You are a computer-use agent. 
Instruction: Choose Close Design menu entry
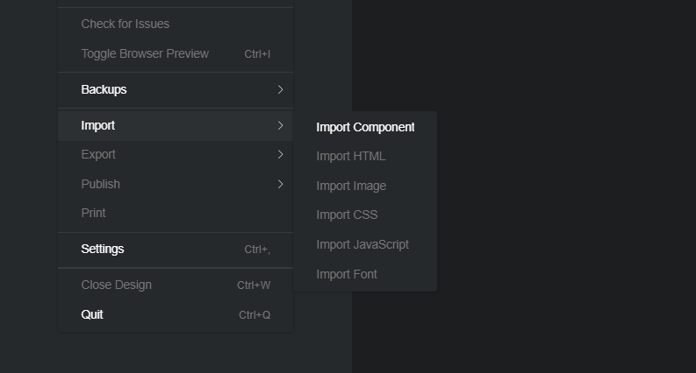(116, 285)
